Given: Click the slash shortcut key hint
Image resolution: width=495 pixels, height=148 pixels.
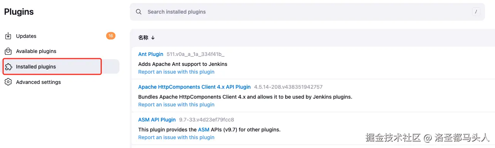Looking at the screenshot, I should pos(476,12).
